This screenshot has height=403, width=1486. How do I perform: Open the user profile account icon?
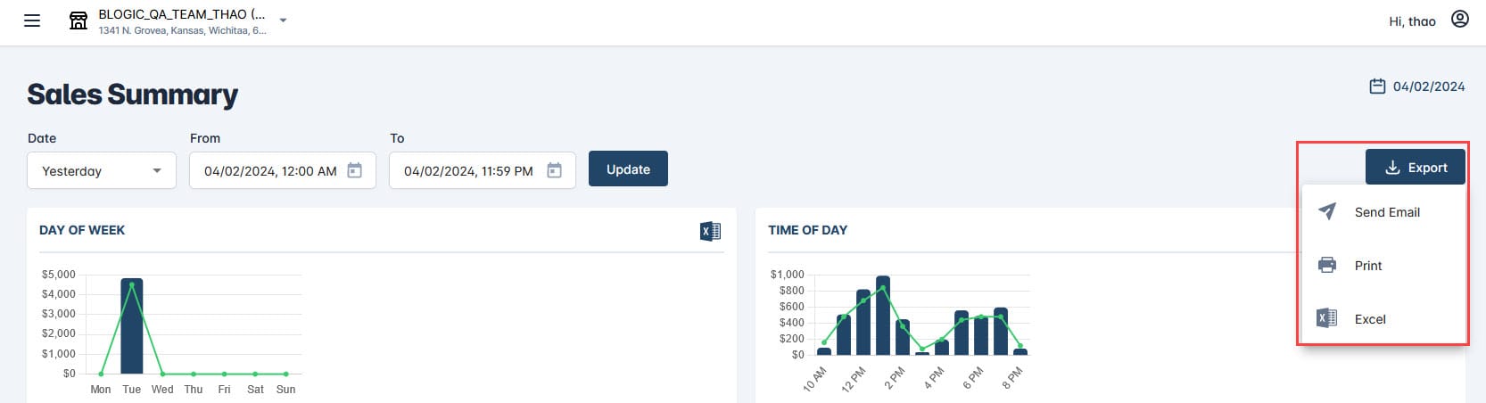[1459, 20]
